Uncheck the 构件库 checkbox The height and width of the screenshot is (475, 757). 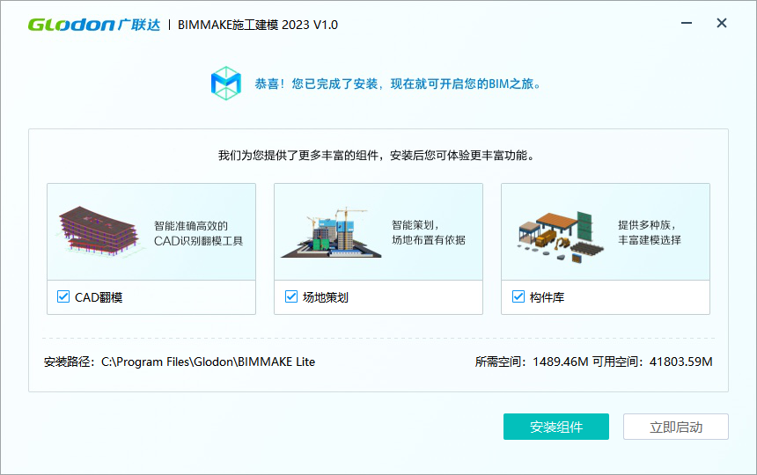[x=518, y=296]
